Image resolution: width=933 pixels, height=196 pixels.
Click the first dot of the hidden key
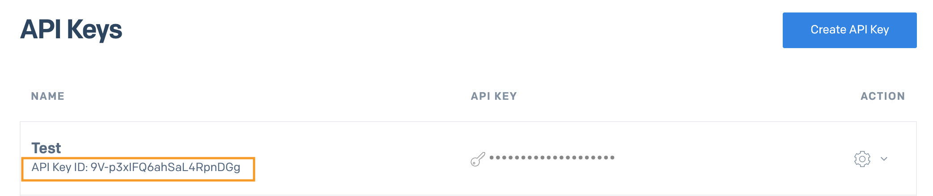coord(492,158)
